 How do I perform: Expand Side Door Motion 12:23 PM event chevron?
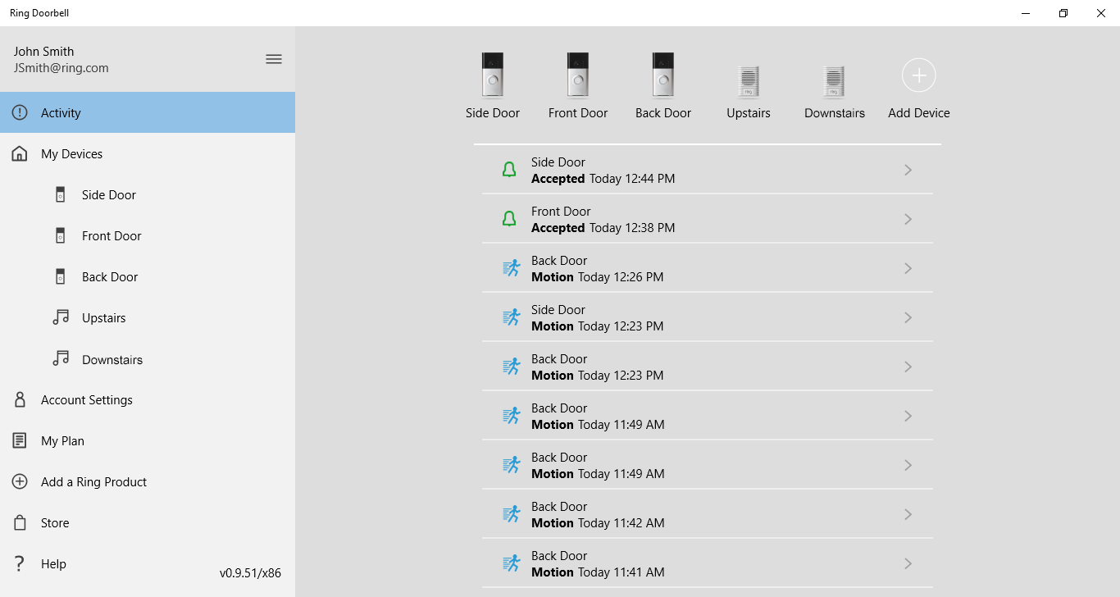[908, 317]
